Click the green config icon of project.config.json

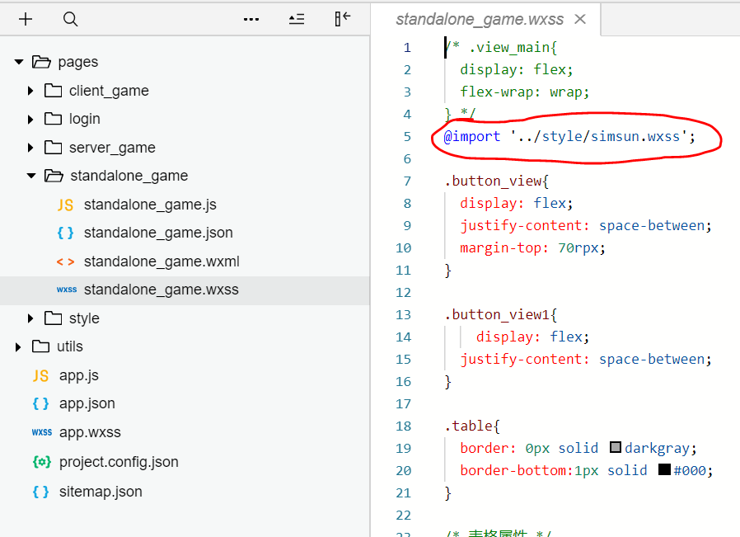click(41, 461)
